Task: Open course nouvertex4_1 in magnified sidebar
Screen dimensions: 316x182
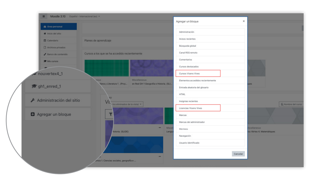Action: 50,74
